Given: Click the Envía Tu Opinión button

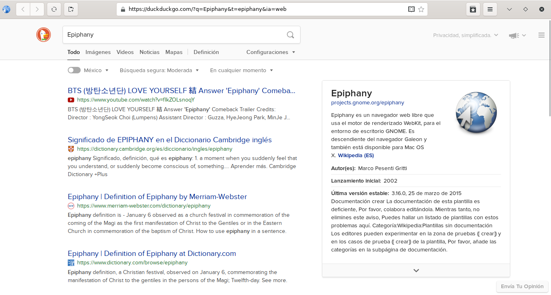Looking at the screenshot, I should tap(522, 287).
